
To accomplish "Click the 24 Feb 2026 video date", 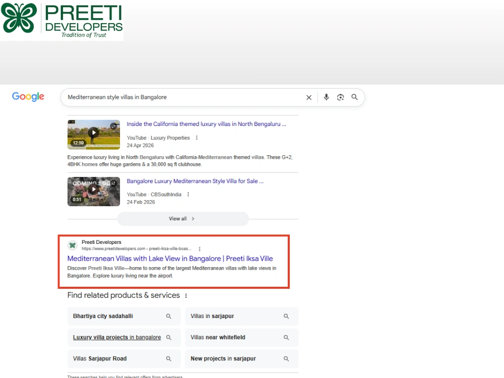I will coord(141,202).
